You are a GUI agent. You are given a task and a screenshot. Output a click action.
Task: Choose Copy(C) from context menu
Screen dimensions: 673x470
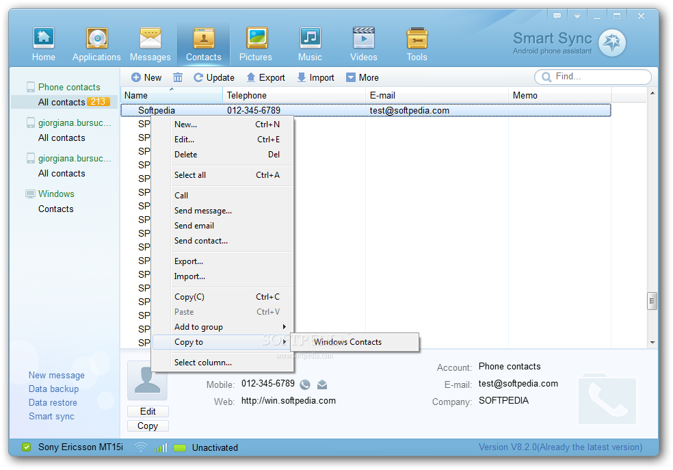pos(222,297)
